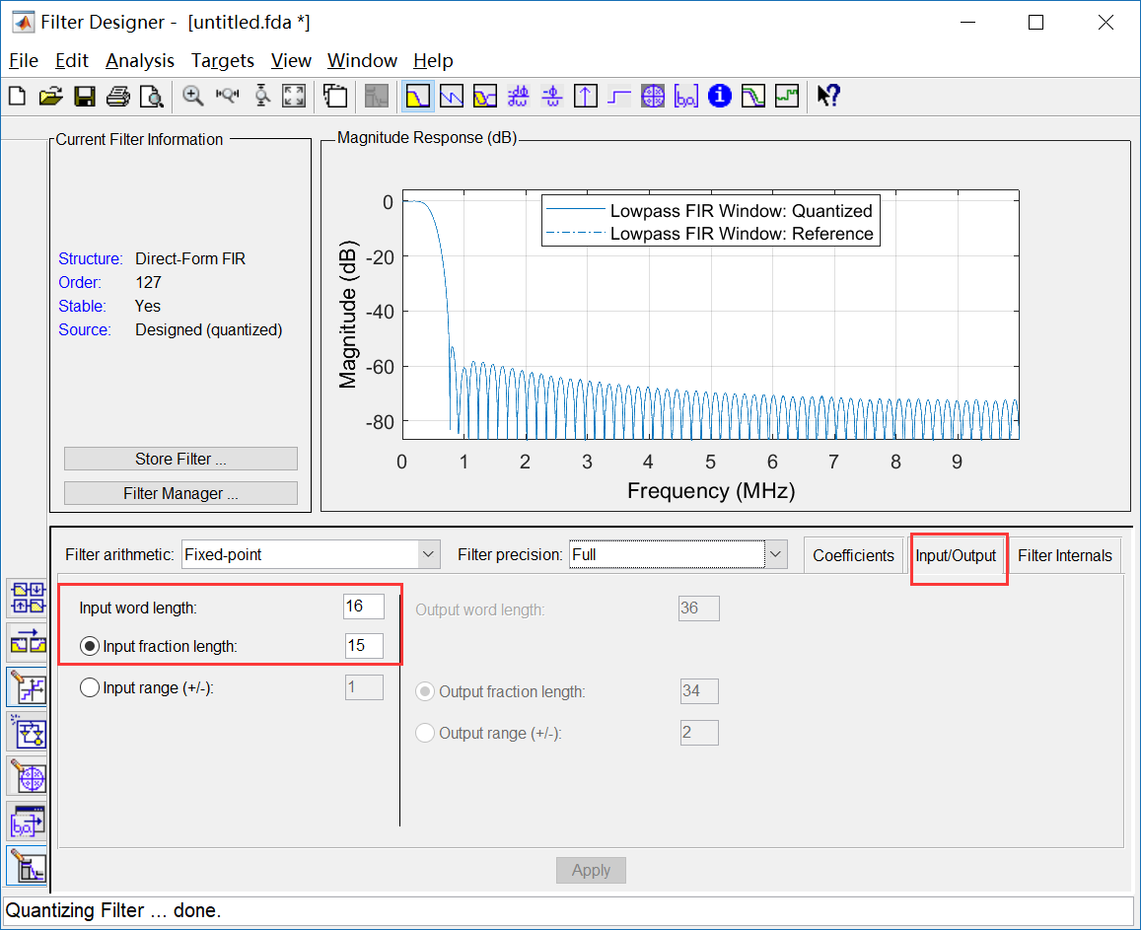Switch to the Filter Internals tab

pyautogui.click(x=1065, y=556)
